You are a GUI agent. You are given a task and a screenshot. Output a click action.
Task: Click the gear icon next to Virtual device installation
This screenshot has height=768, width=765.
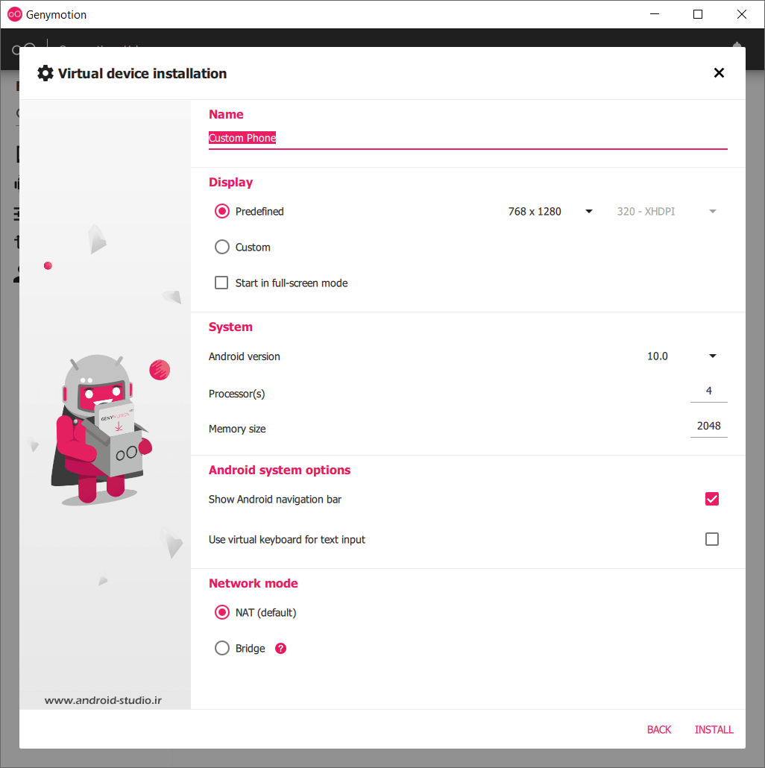[45, 73]
